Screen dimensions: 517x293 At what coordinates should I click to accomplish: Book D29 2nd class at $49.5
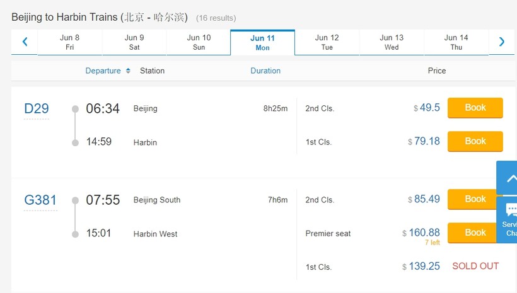pyautogui.click(x=475, y=108)
